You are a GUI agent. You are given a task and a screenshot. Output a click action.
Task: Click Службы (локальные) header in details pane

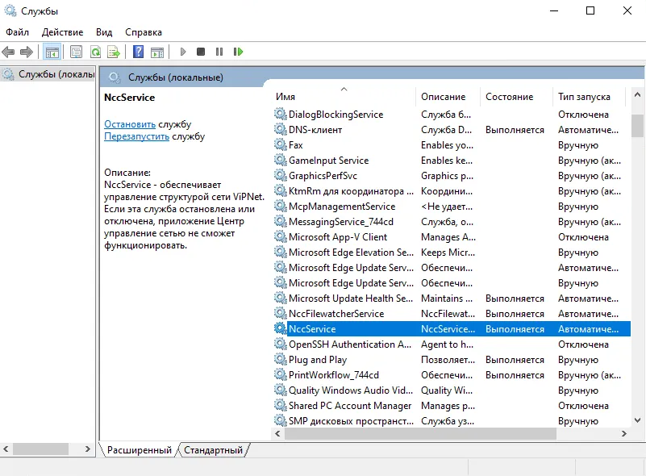(x=176, y=77)
